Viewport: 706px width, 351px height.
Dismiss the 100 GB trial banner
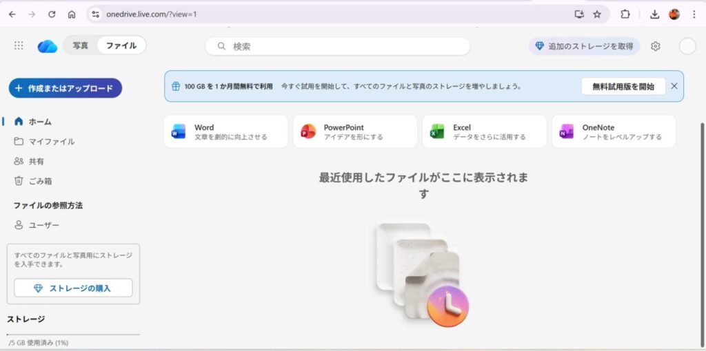(674, 86)
